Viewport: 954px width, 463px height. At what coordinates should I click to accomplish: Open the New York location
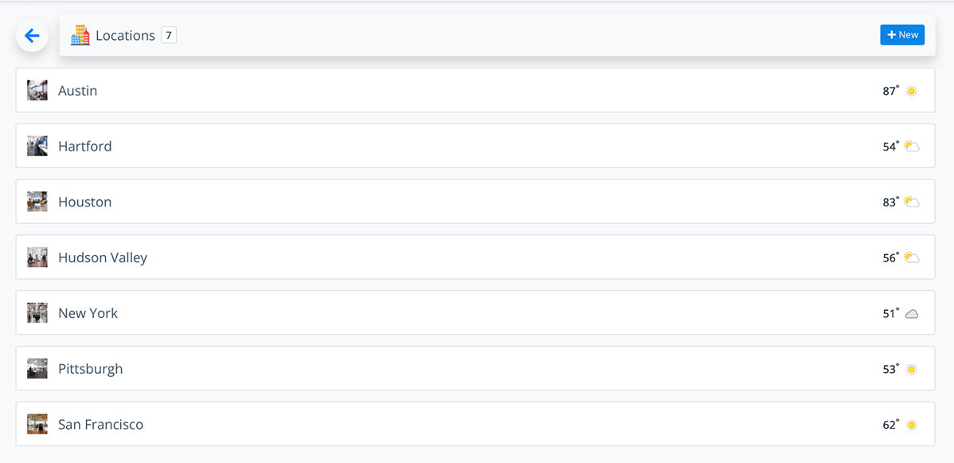click(x=88, y=313)
